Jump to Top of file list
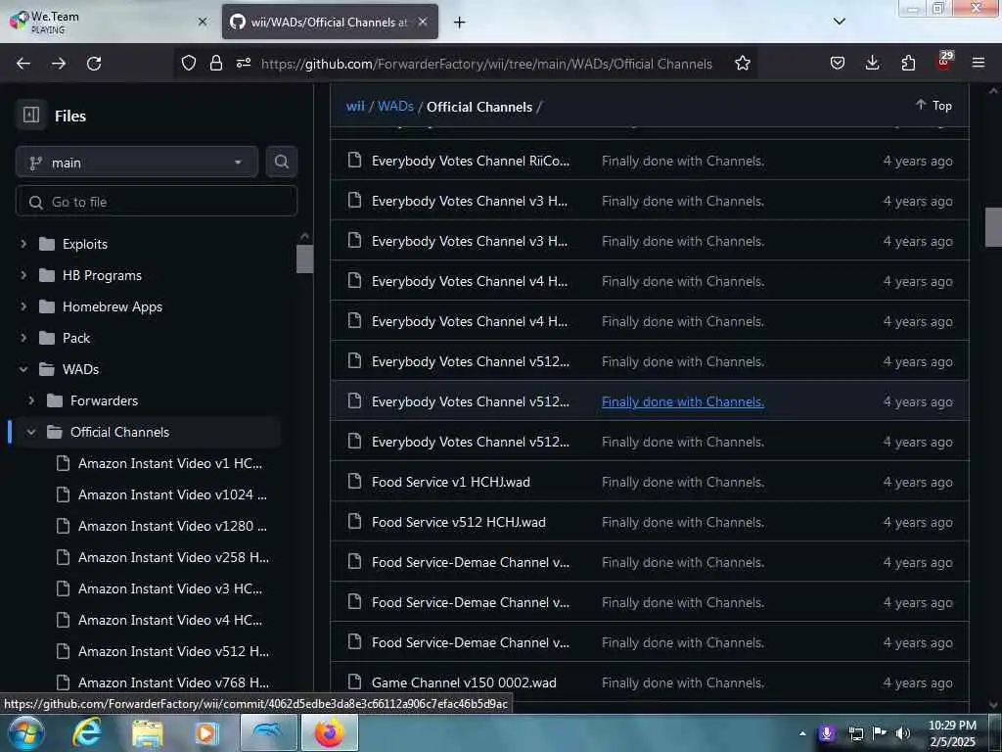The height and width of the screenshot is (752, 1002). (x=934, y=106)
